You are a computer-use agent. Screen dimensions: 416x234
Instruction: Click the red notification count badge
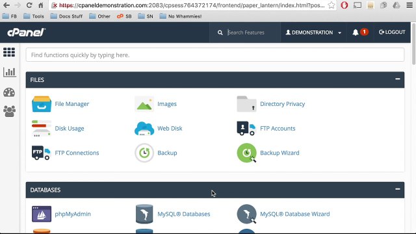(x=364, y=32)
